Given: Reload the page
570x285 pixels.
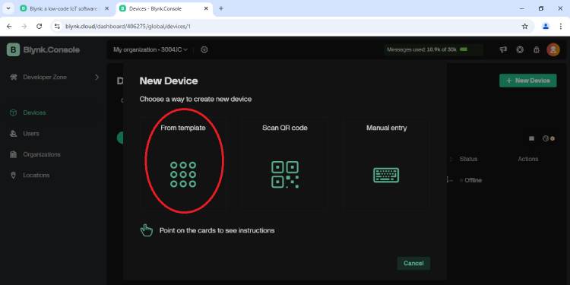Looking at the screenshot, I should tap(40, 26).
